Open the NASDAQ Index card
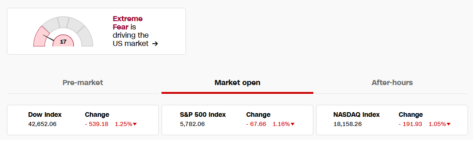This screenshot has width=473, height=166. 392,120
